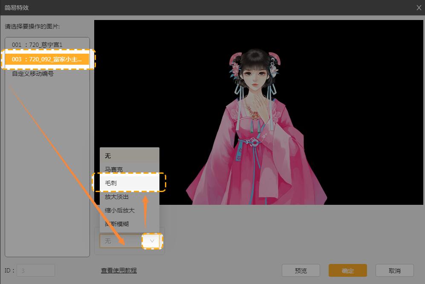Confirm with the orange 确定 button
Viewport: 425px width, 284px height.
(347, 270)
